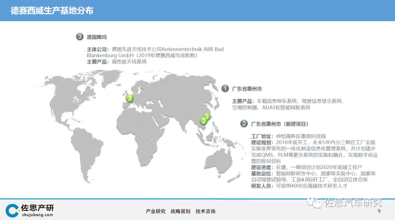Click the text 空调控制器、ADAS和智能网联系统
The height and width of the screenshot is (220, 395).
[271, 107]
